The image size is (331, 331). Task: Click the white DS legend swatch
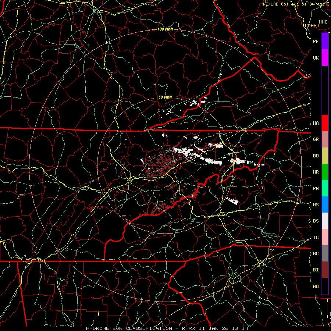[x=325, y=221]
